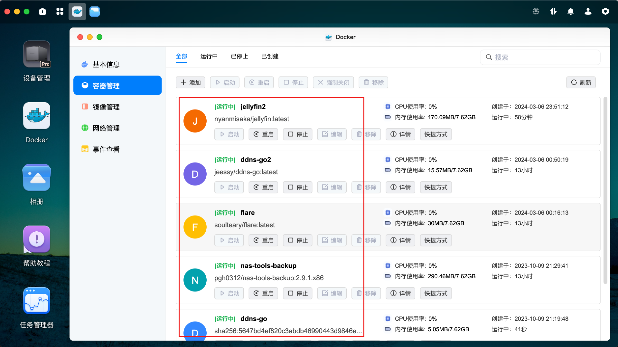Click the network traffic monitor menu bar icon
This screenshot has height=347, width=618.
(x=553, y=11)
